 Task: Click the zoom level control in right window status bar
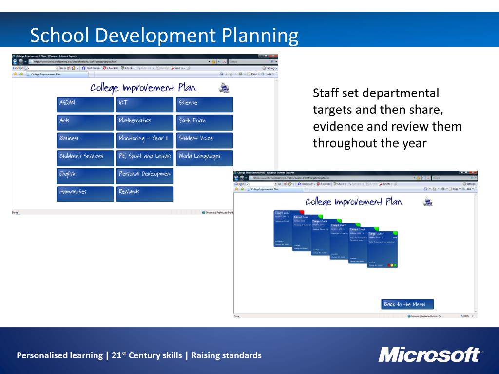(x=467, y=316)
